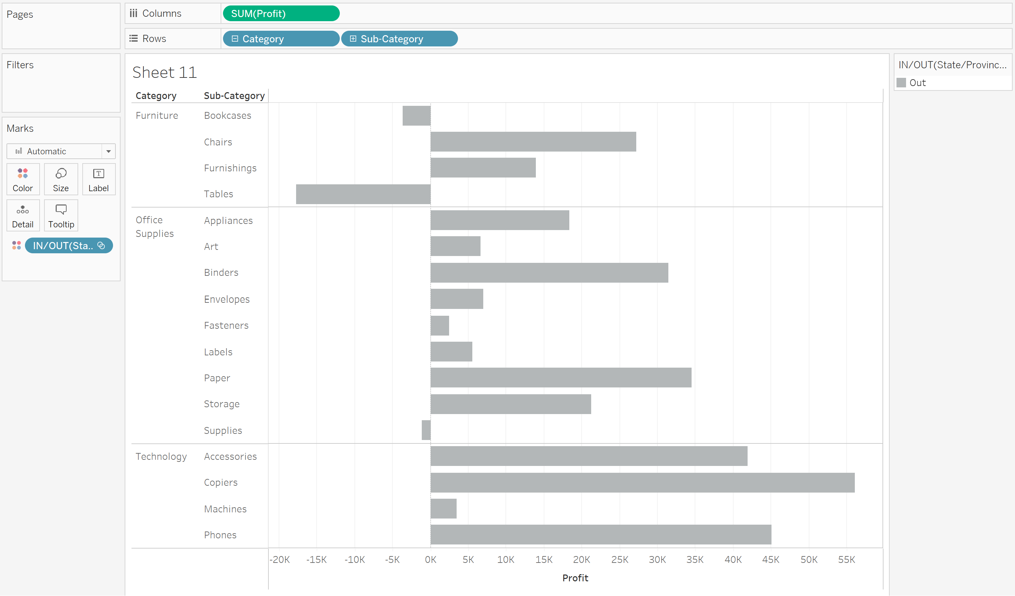This screenshot has height=596, width=1015.
Task: Select the Category pill in Rows
Action: coord(281,39)
